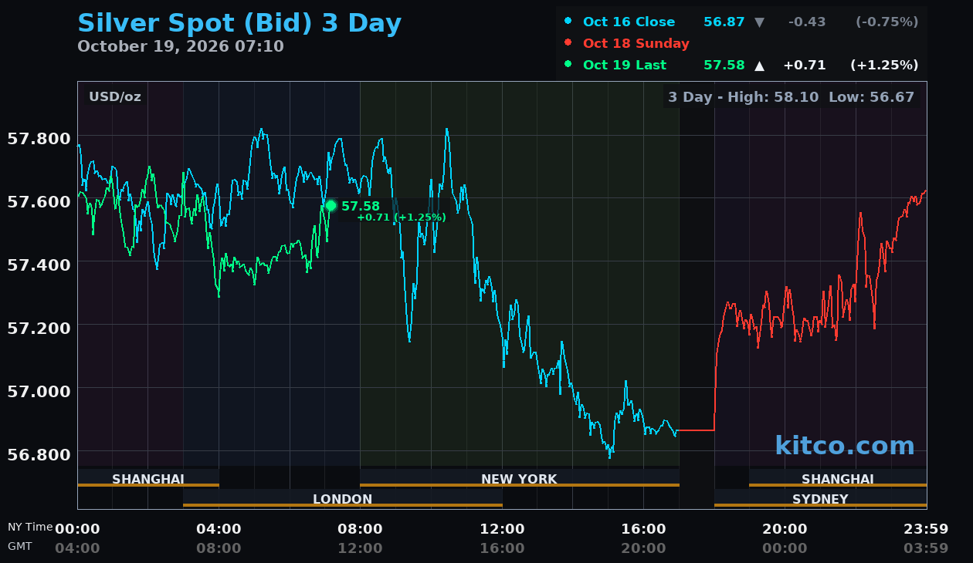Click the 'NY Time' axis label
Viewport: 973px width, 563px height.
(x=30, y=527)
